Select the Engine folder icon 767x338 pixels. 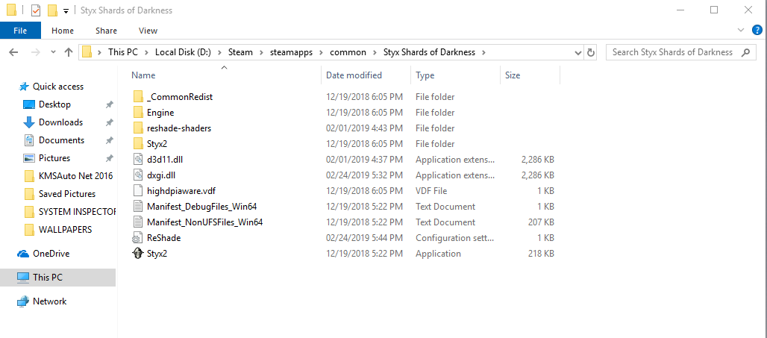[138, 113]
